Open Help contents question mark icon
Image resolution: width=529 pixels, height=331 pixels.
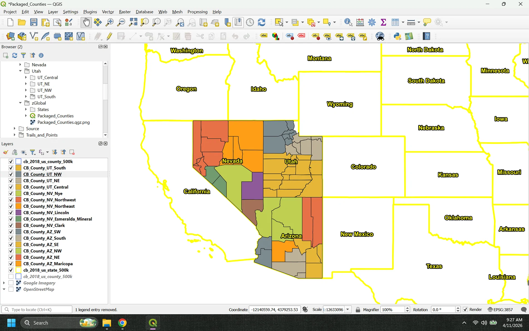(x=427, y=36)
